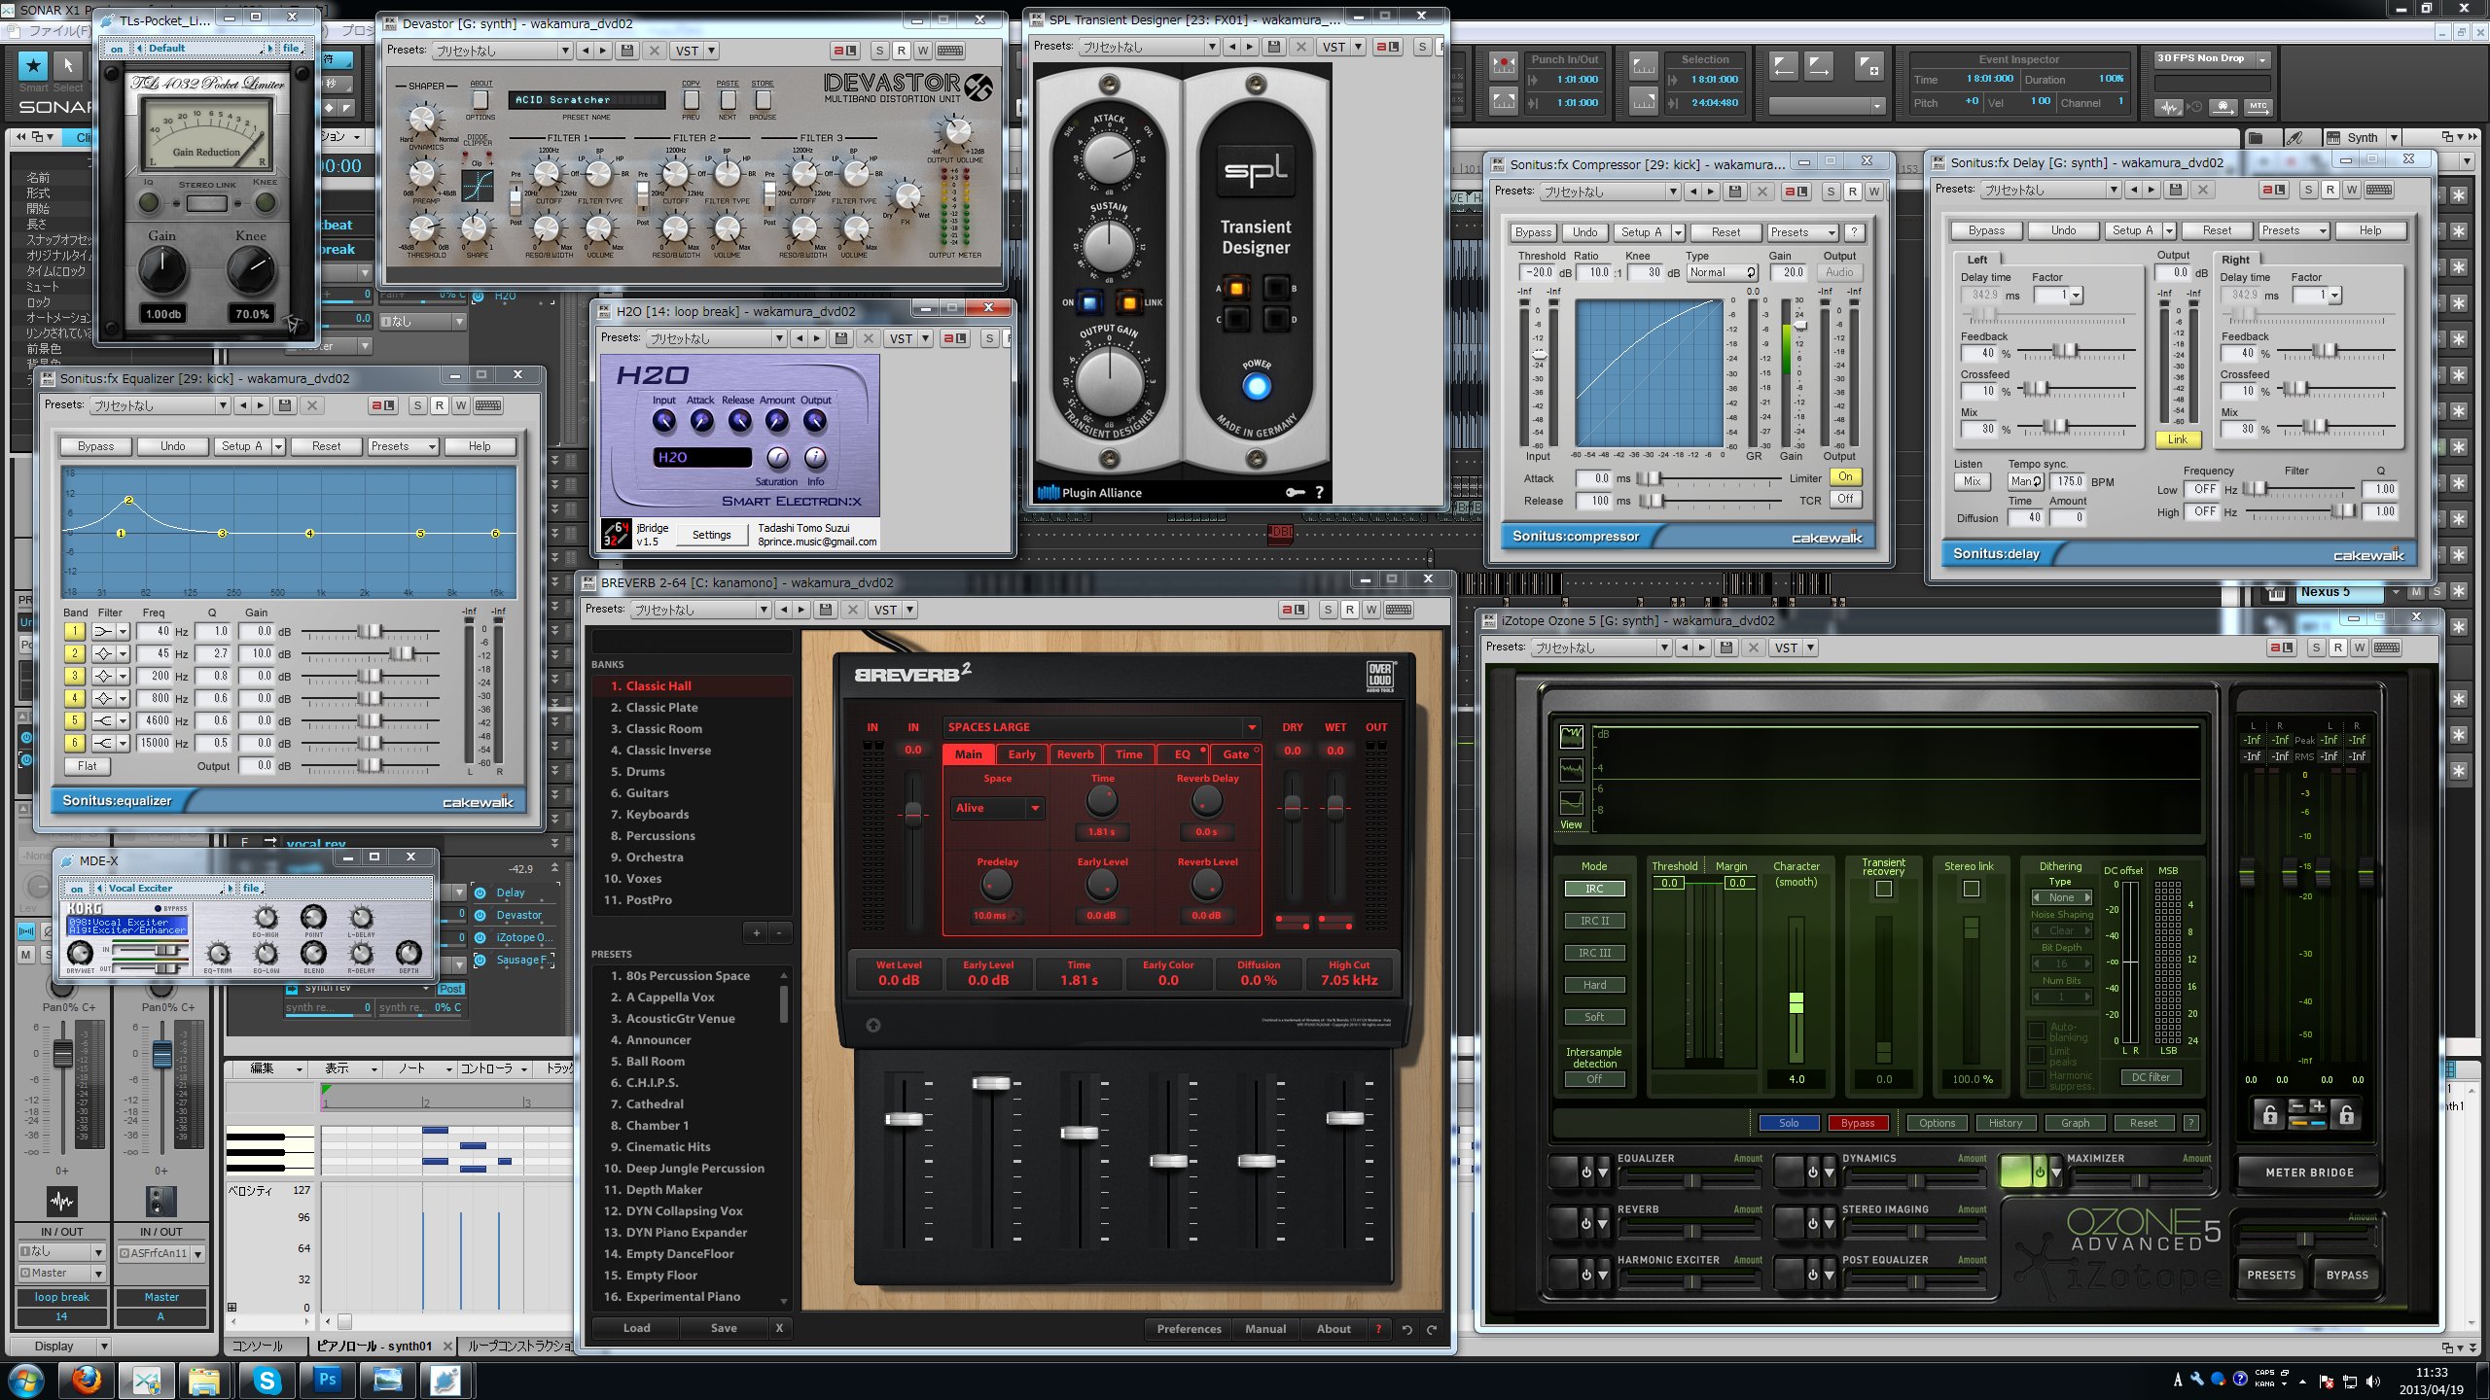2490x1400 pixels.
Task: Open Skype from the taskbar
Action: click(267, 1380)
